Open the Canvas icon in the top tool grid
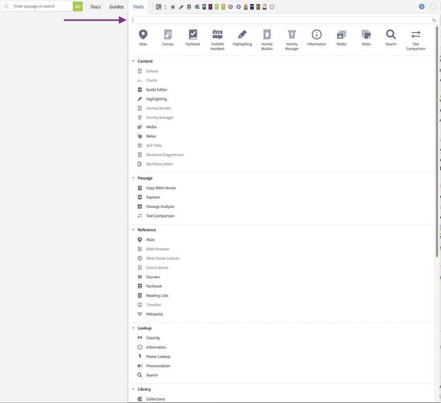 pyautogui.click(x=168, y=38)
